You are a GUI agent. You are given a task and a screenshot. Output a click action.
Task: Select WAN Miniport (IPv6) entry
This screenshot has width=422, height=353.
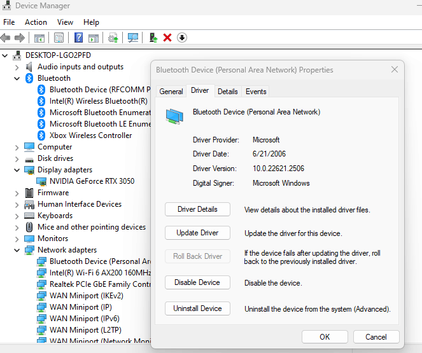pos(85,319)
